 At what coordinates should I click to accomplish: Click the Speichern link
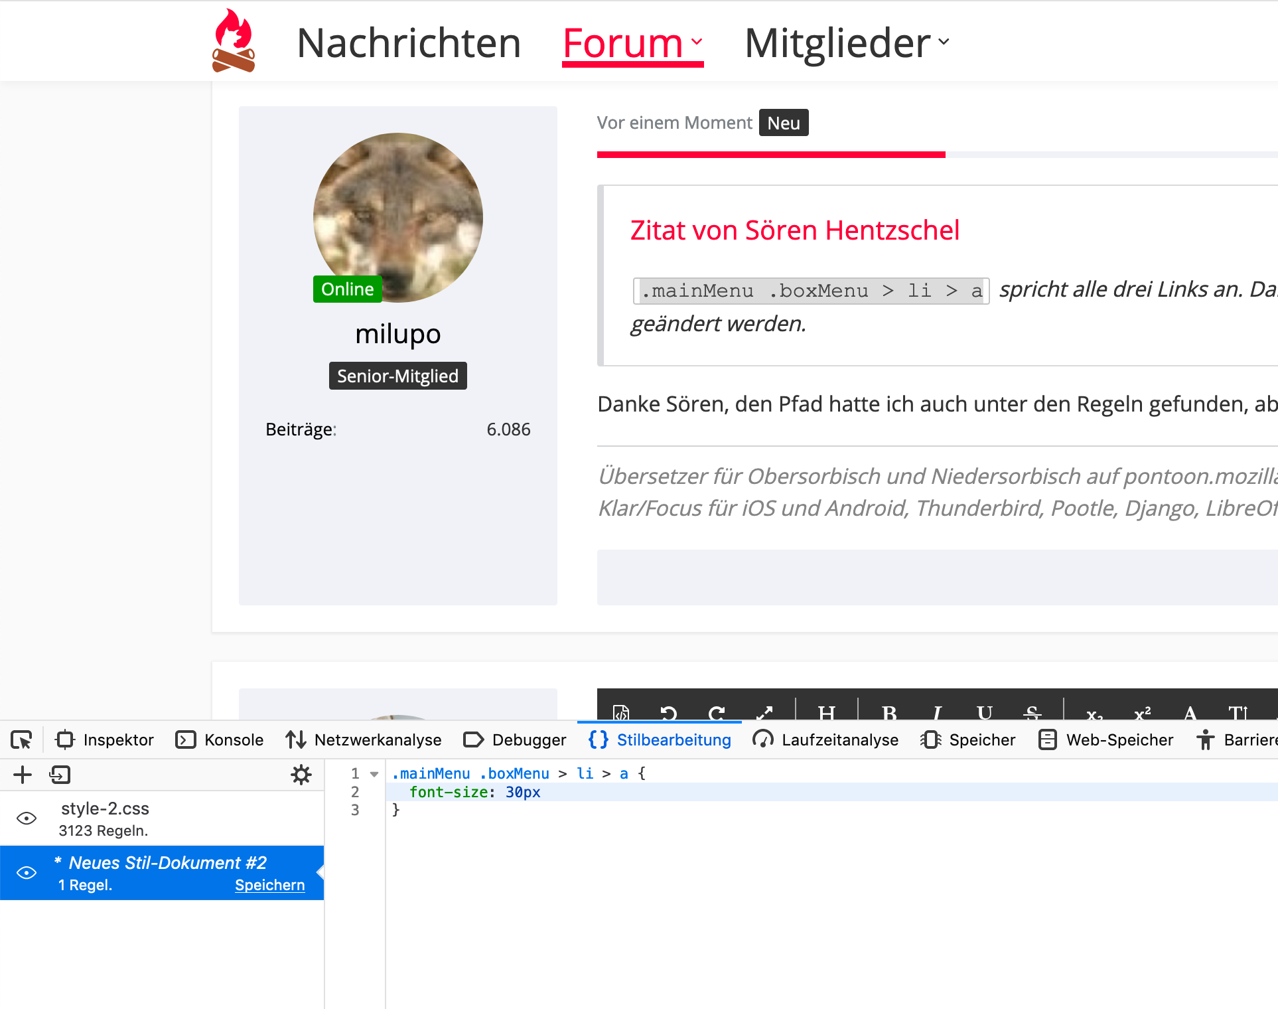tap(269, 885)
